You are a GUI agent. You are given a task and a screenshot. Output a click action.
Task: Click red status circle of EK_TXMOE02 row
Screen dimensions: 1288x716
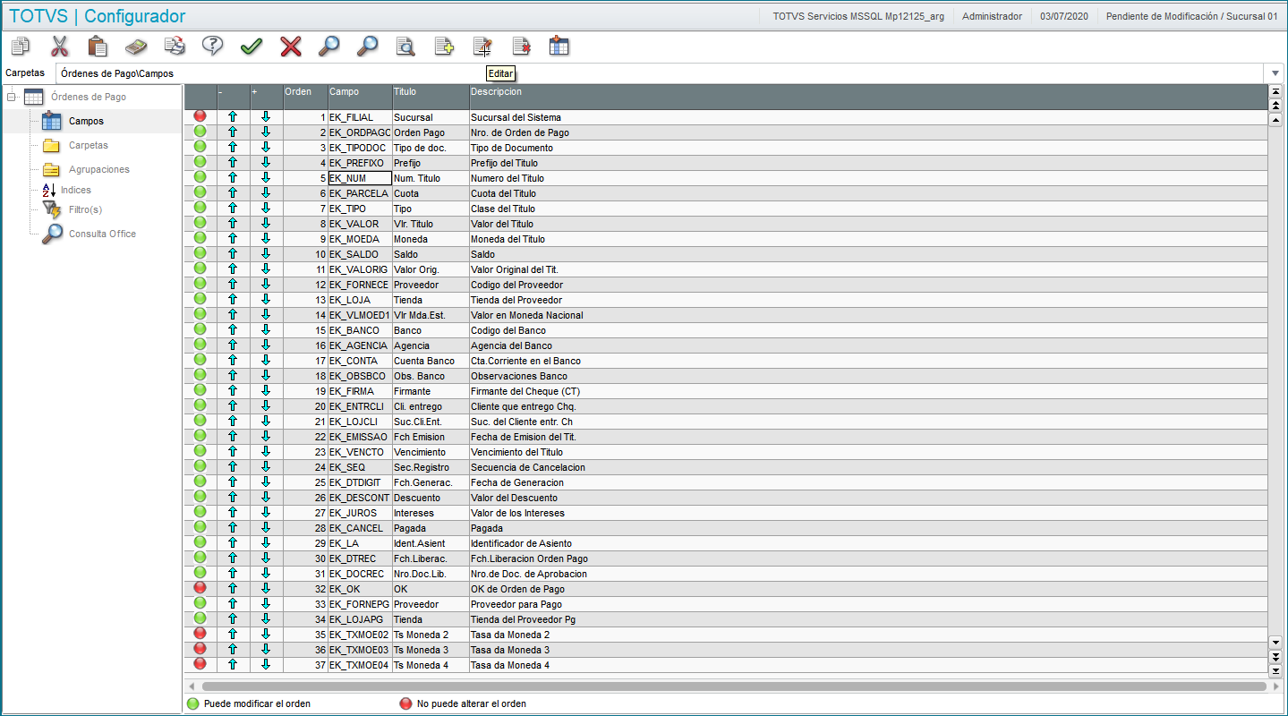[200, 634]
